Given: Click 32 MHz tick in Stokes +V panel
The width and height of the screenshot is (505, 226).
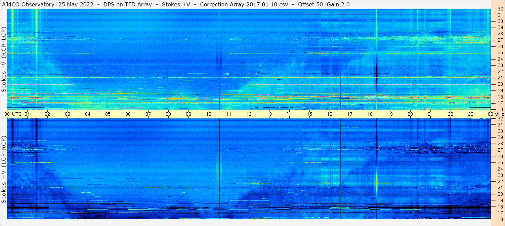Looking at the screenshot, I should 500,119.
